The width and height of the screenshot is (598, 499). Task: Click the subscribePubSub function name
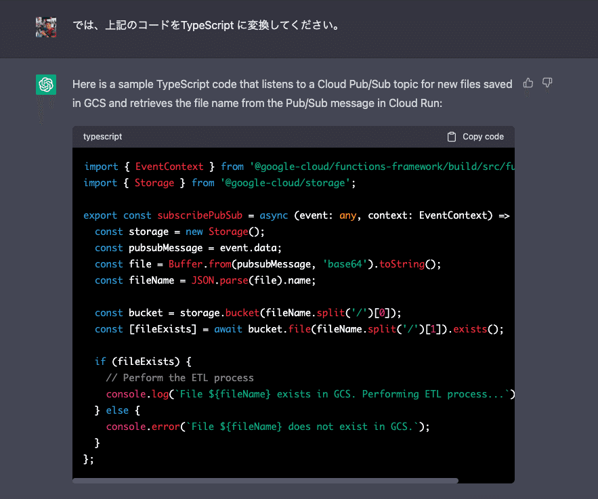click(x=198, y=215)
